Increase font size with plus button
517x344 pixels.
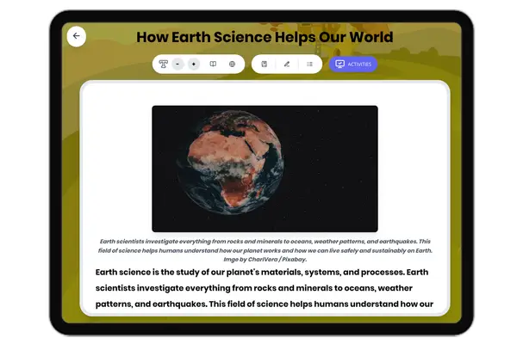click(193, 64)
